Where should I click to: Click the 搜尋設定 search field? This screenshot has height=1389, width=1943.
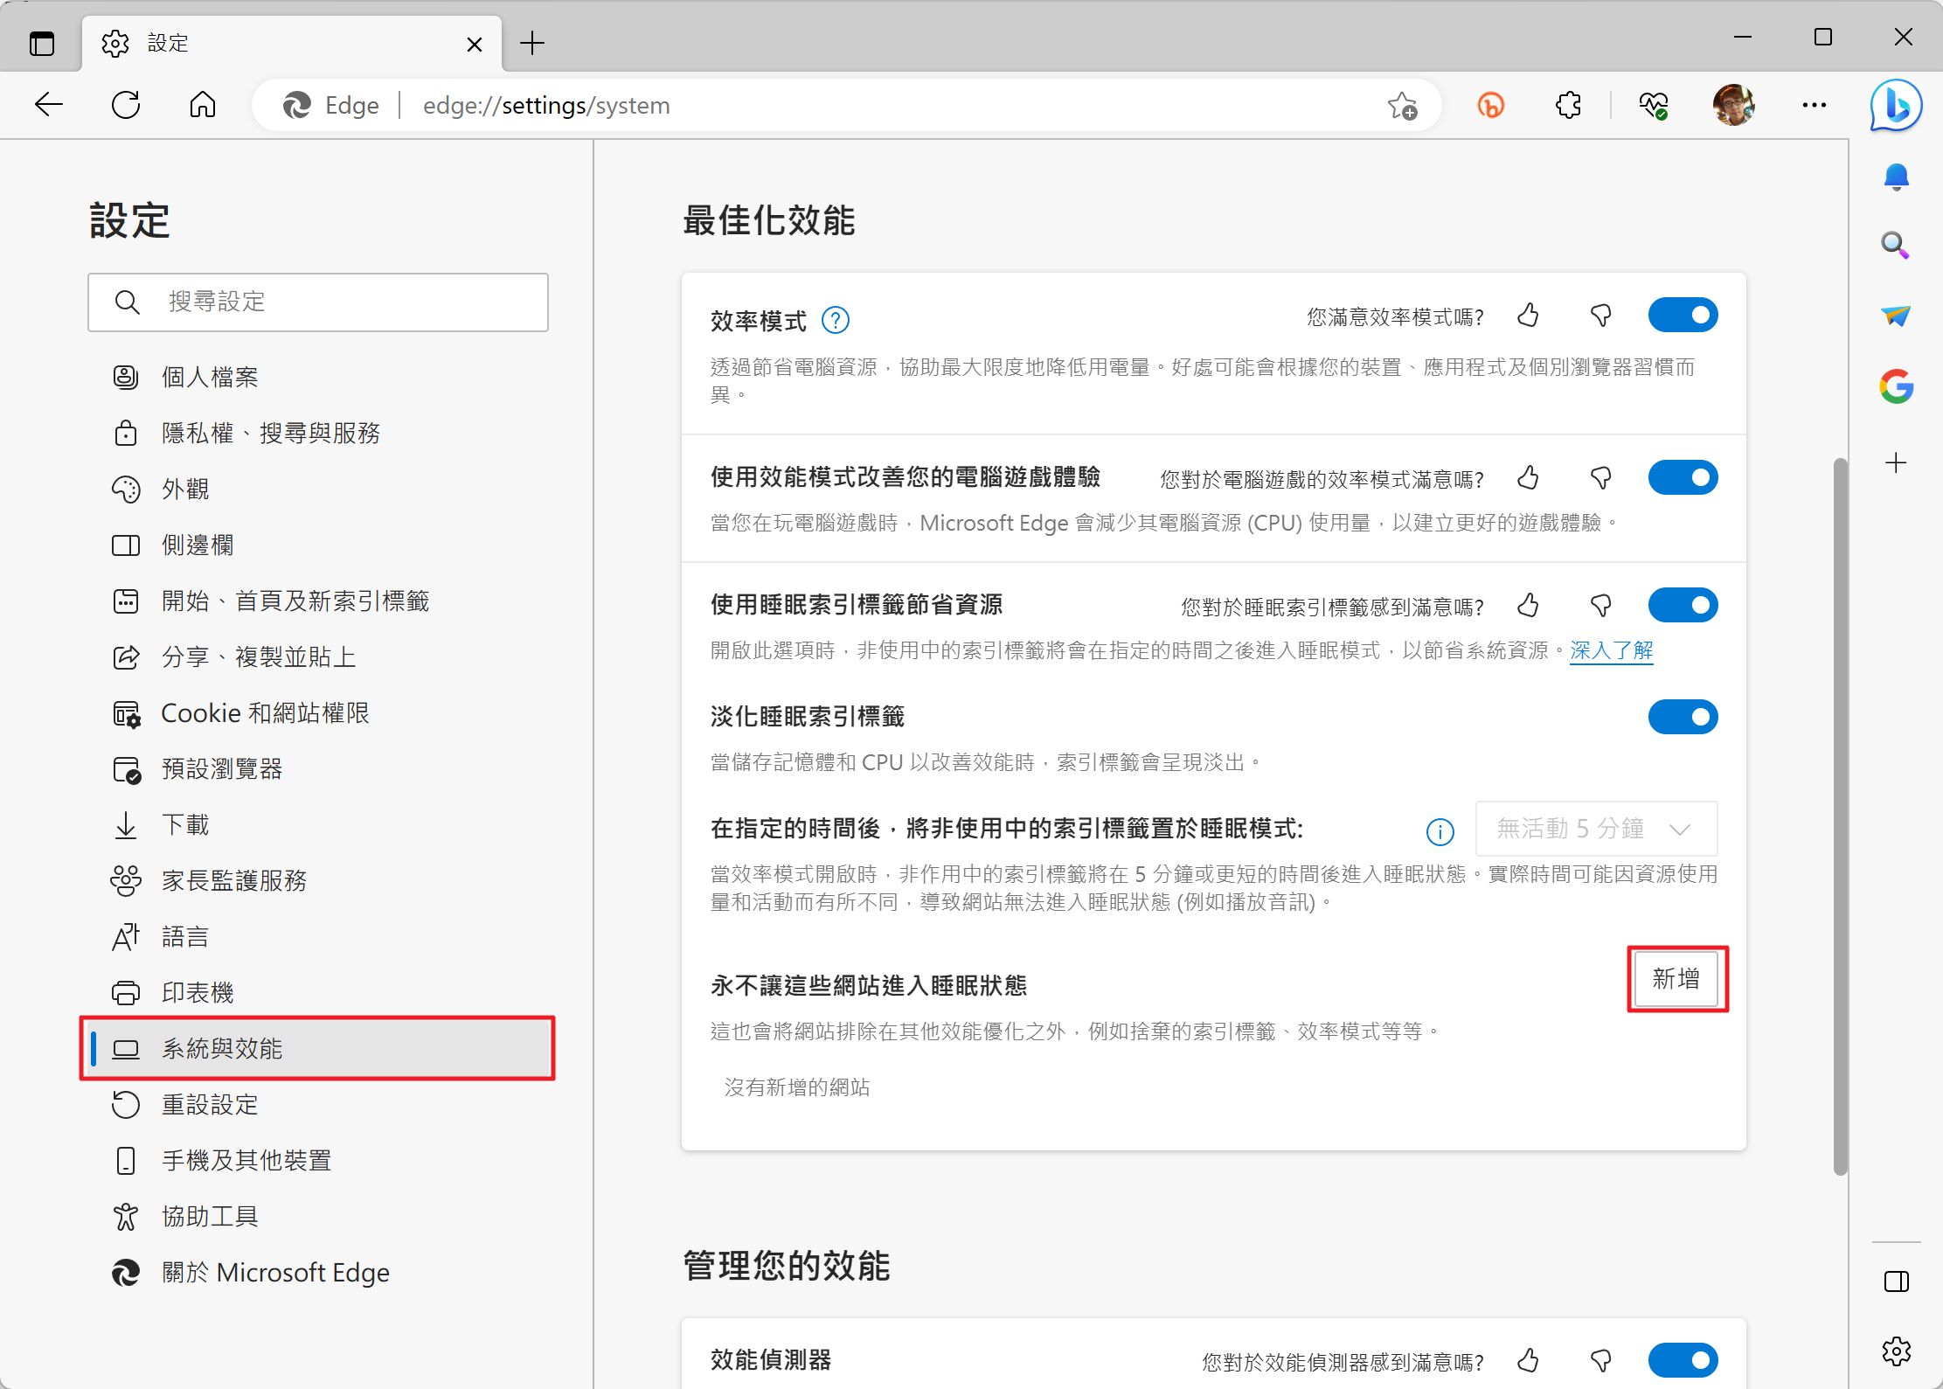coord(318,302)
